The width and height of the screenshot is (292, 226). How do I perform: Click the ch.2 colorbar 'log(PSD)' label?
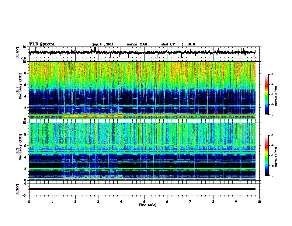point(276,157)
